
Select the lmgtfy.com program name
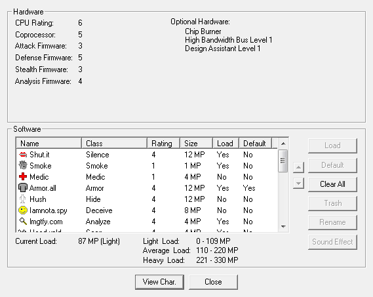click(46, 222)
